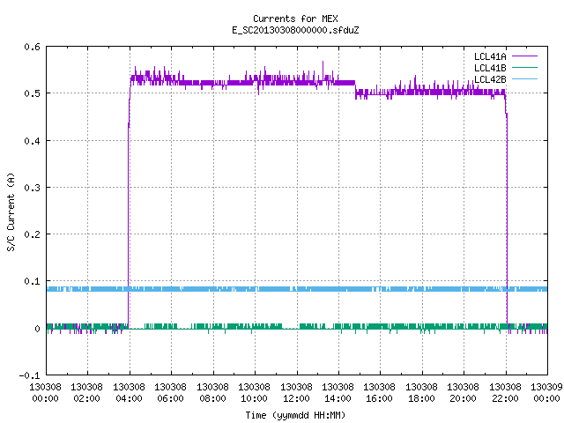Click the 0.5 y-axis tick value
The height and width of the screenshot is (423, 564).
(32, 93)
